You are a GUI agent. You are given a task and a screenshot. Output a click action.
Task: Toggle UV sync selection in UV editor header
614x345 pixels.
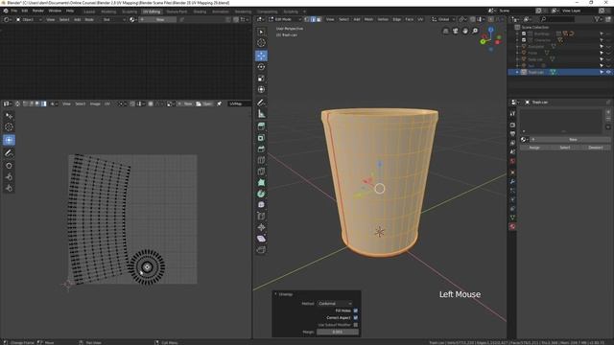(x=17, y=103)
